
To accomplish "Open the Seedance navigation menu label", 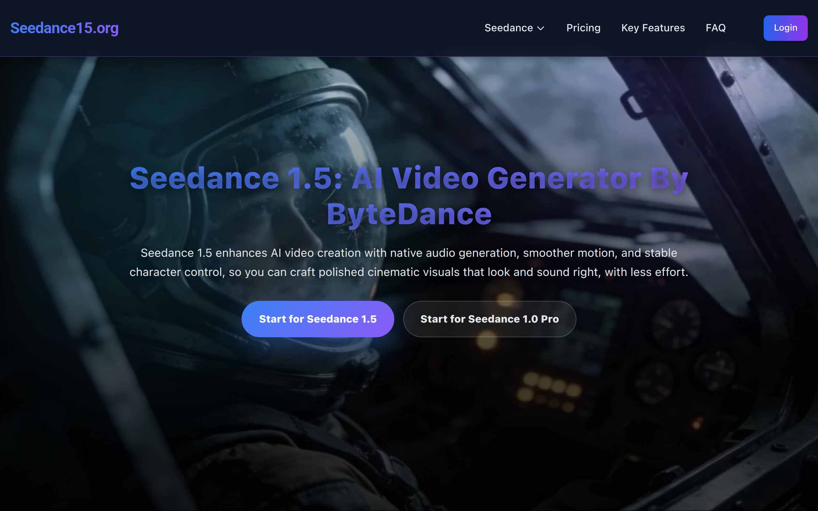I will (508, 28).
